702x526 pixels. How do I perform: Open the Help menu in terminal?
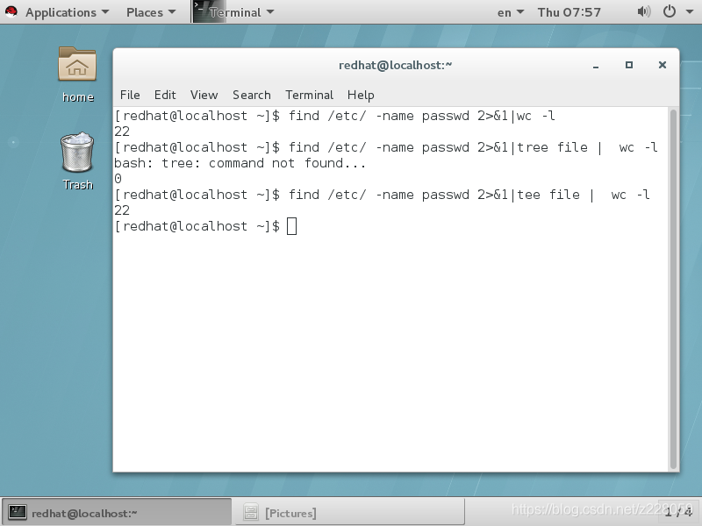[x=361, y=95]
